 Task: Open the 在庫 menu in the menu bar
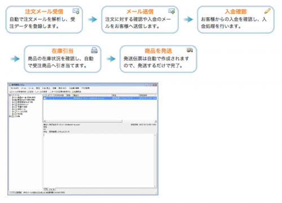[x=54, y=88]
